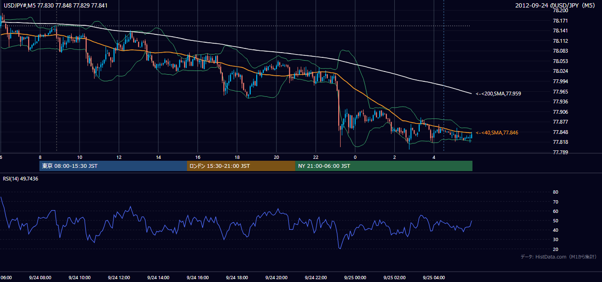Click price axis value 77.906

pos(560,112)
